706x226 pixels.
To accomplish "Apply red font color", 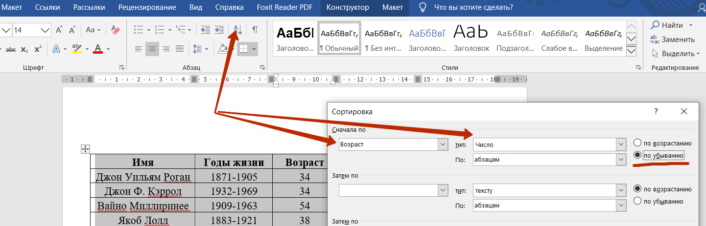I will coord(98,49).
